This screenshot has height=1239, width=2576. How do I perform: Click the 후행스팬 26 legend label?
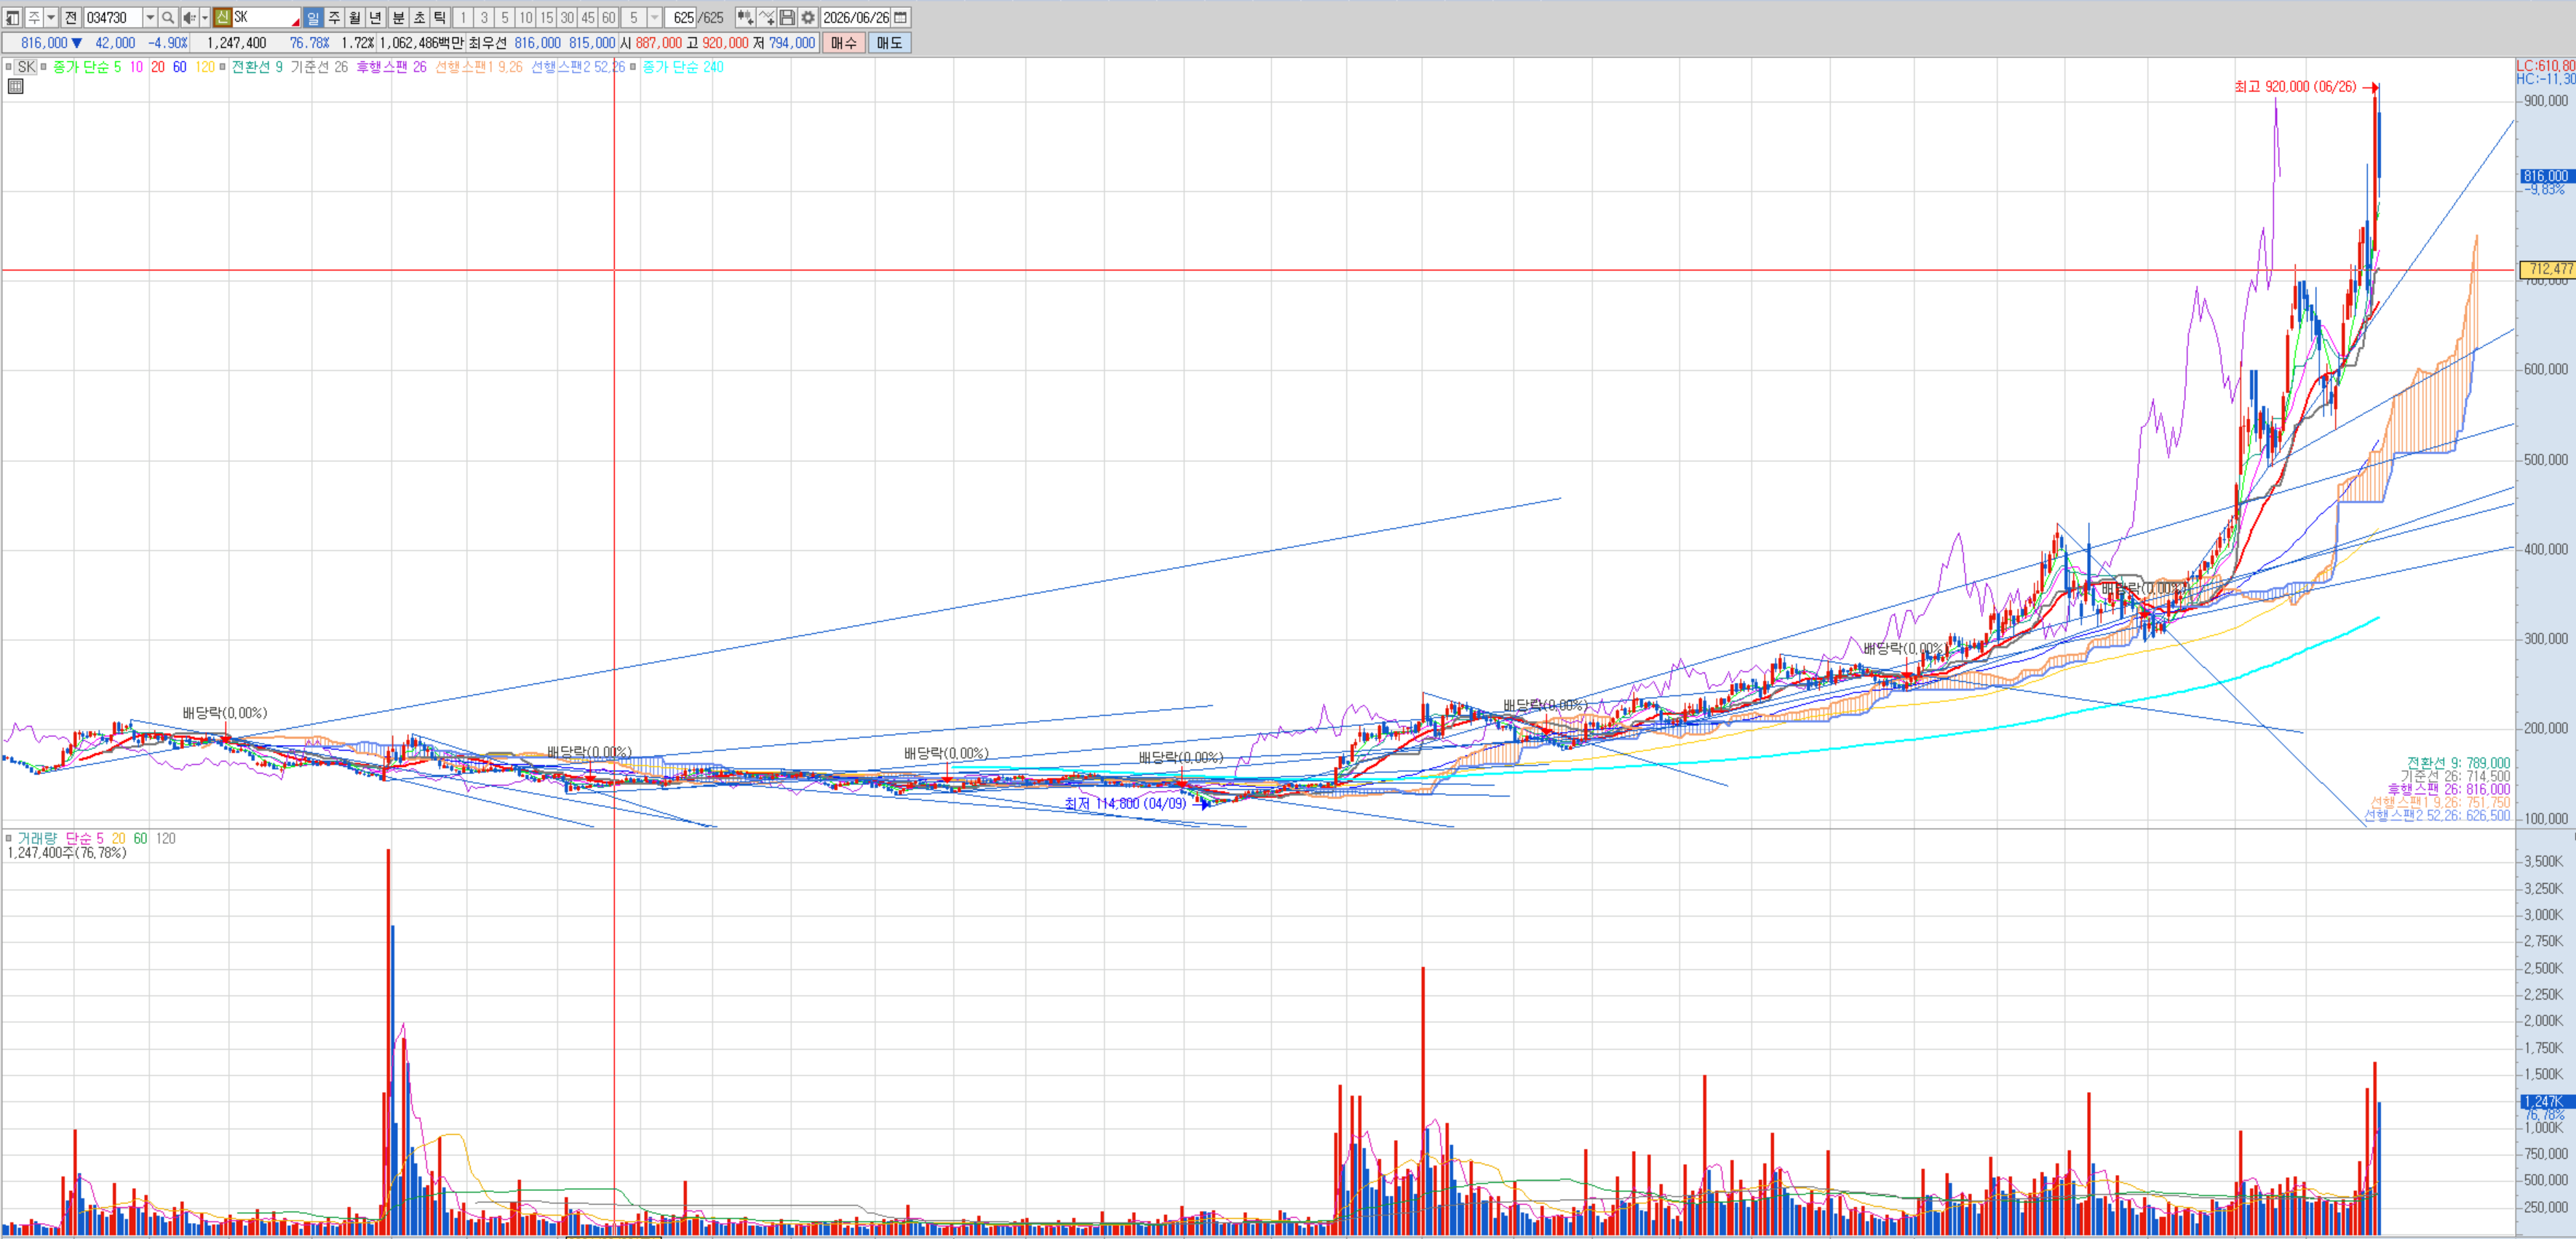coord(391,67)
